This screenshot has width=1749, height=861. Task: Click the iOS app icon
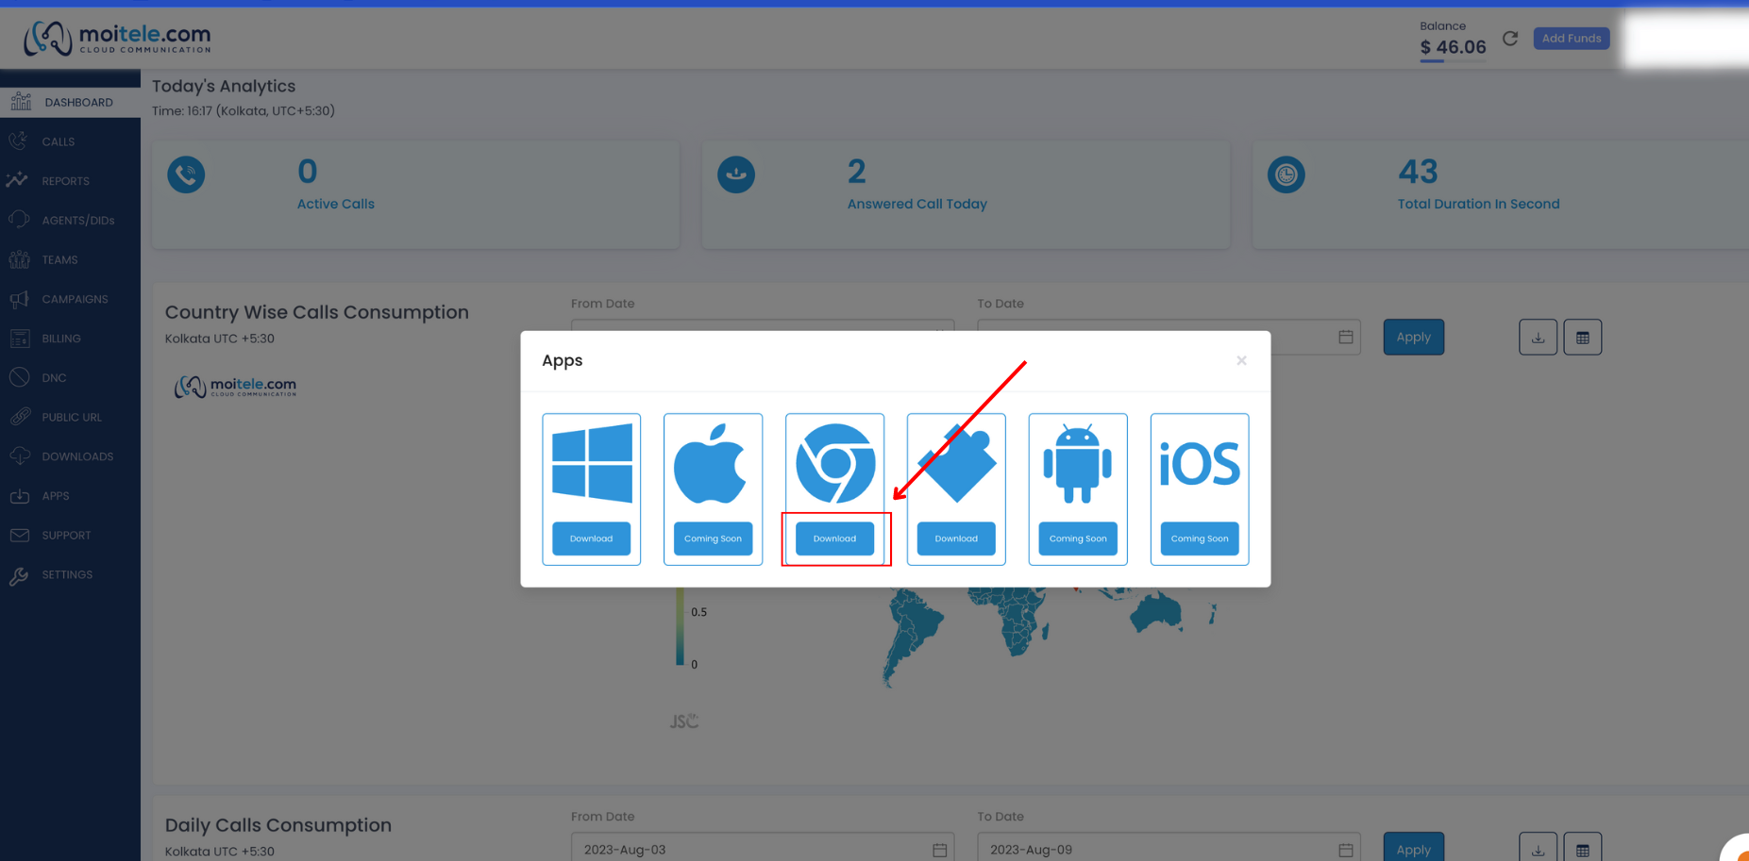pyautogui.click(x=1200, y=464)
